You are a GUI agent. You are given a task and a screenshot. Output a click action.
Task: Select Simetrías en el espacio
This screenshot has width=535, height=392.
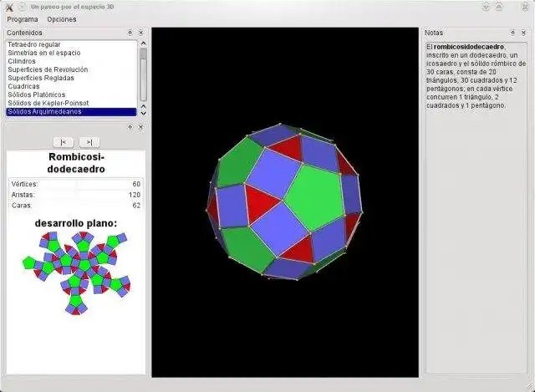pos(71,53)
